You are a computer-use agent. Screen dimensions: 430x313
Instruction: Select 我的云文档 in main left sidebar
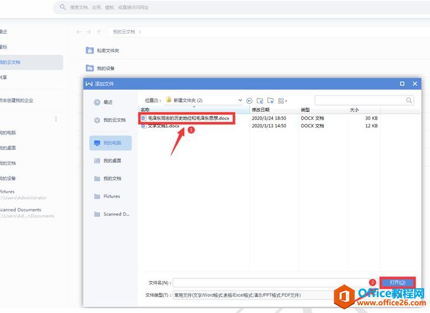pos(31,62)
